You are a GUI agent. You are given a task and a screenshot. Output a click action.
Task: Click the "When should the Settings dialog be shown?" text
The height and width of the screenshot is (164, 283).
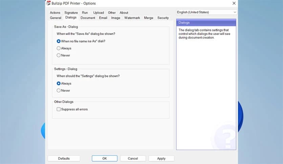tap(88, 76)
